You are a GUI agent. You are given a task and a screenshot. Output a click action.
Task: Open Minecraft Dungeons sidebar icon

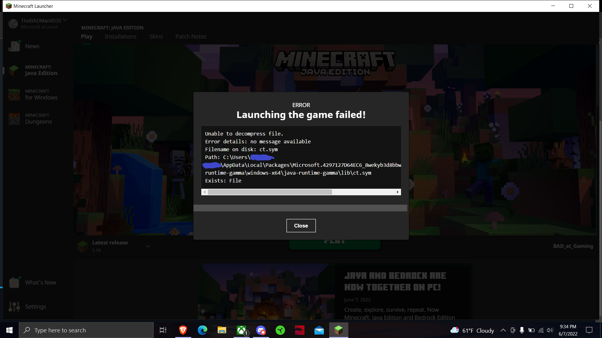click(14, 119)
